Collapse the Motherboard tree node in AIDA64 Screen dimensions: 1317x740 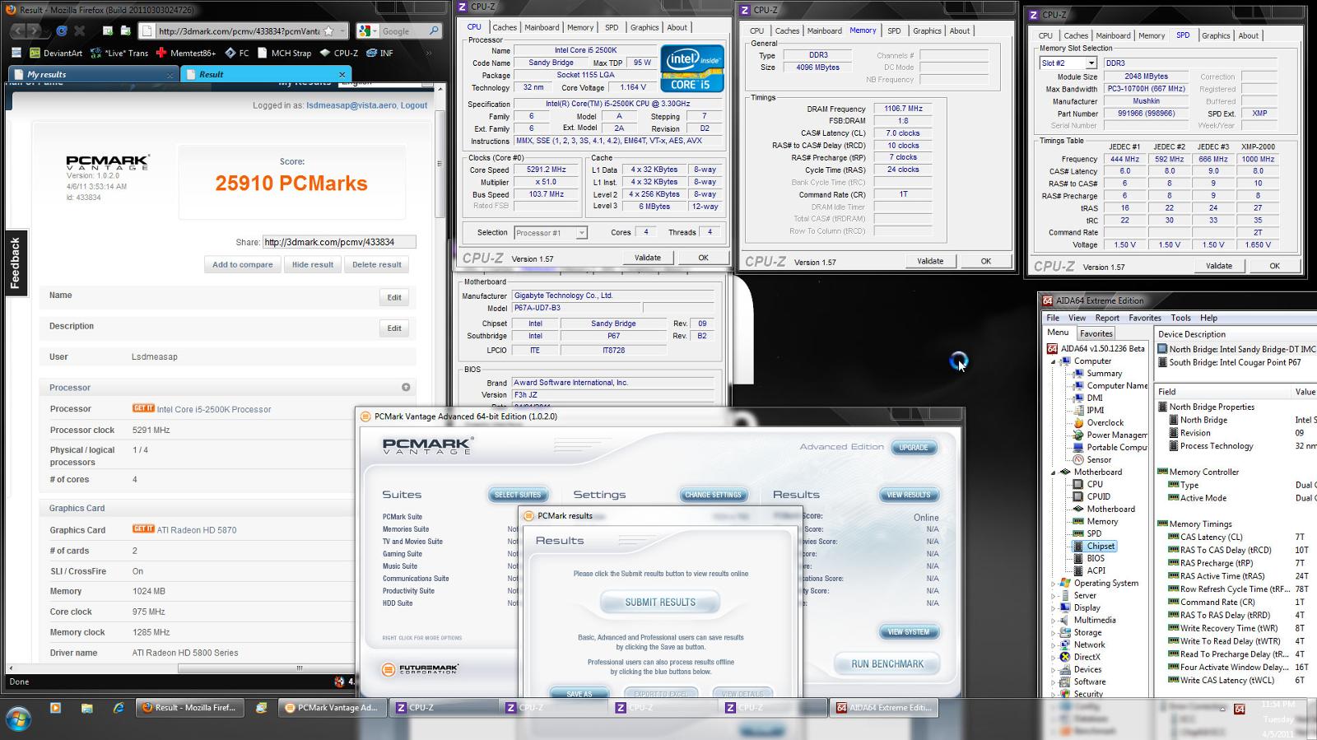click(1053, 472)
